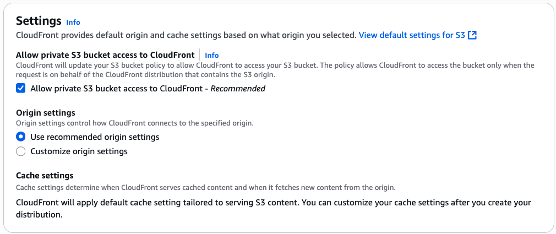556x234 pixels.
Task: Click the 'Customize origin settings' label text
Action: (x=79, y=151)
